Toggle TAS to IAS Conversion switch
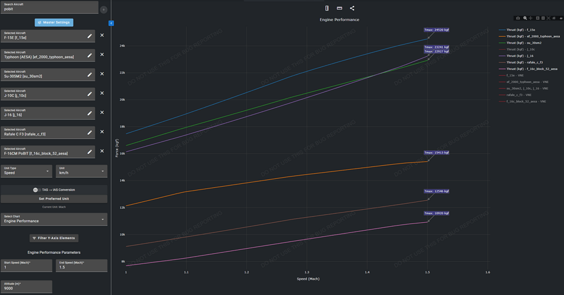The width and height of the screenshot is (564, 295). pos(37,190)
